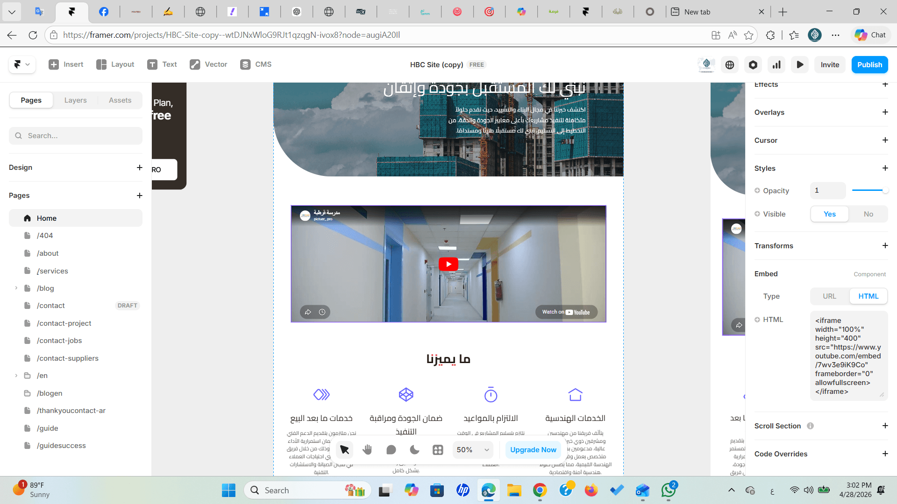Expand the /en folder chevron
Viewport: 897px width, 504px height.
coord(16,376)
